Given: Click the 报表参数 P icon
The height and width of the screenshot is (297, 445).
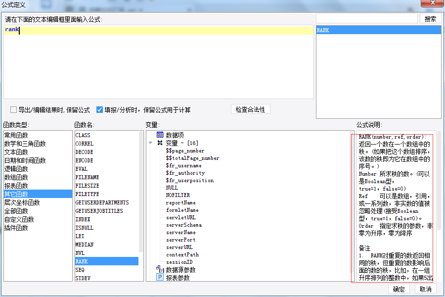Looking at the screenshot, I should point(160,277).
